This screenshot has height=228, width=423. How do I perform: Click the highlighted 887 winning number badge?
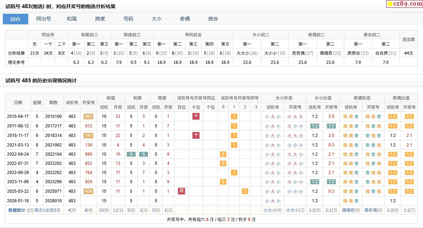88,116
